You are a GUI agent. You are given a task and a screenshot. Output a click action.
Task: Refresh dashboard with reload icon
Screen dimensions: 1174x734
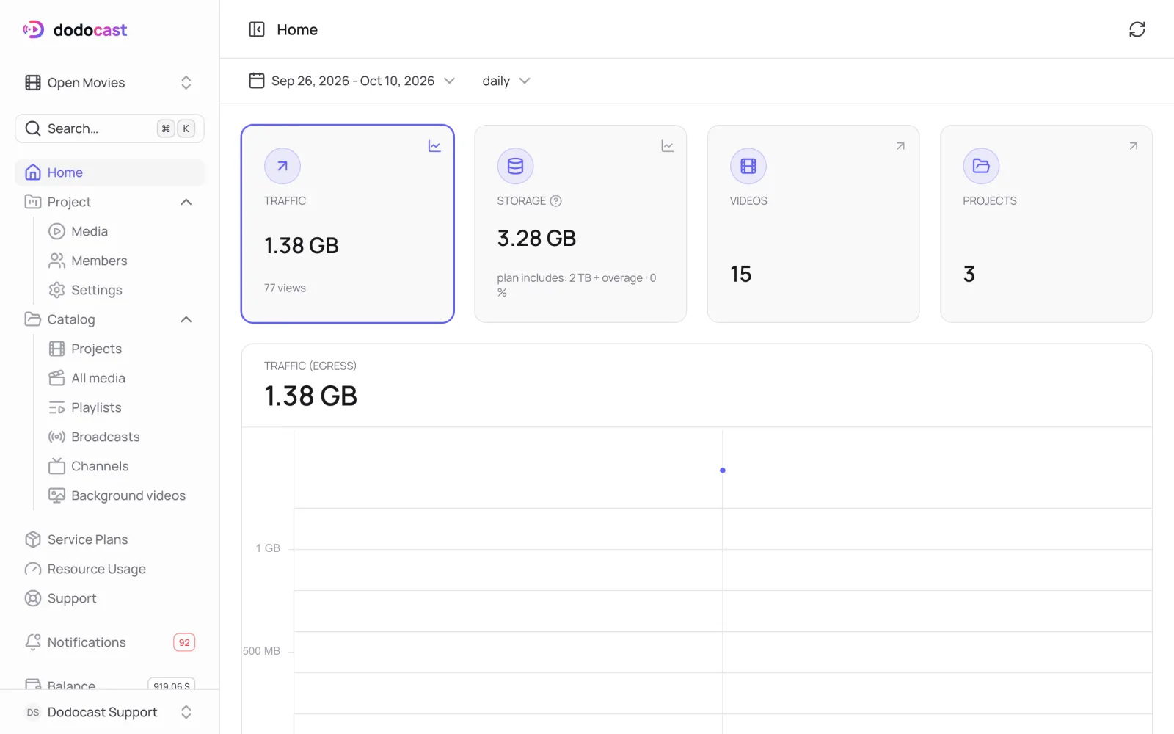[1137, 29]
